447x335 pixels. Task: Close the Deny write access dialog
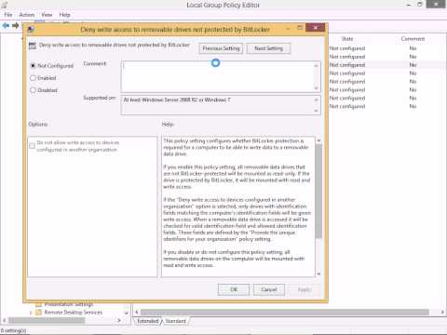(x=315, y=28)
